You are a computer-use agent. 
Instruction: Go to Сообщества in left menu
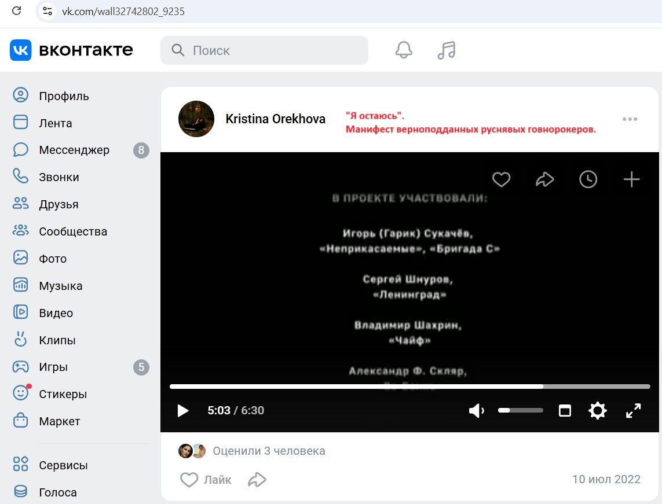[73, 231]
